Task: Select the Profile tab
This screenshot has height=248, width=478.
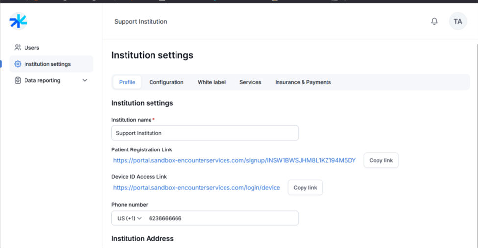Action: 127,82
